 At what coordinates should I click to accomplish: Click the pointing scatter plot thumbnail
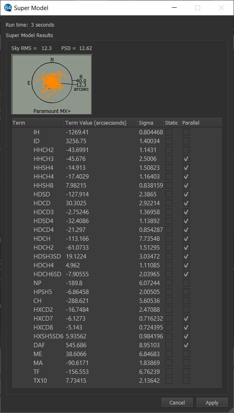click(x=52, y=84)
